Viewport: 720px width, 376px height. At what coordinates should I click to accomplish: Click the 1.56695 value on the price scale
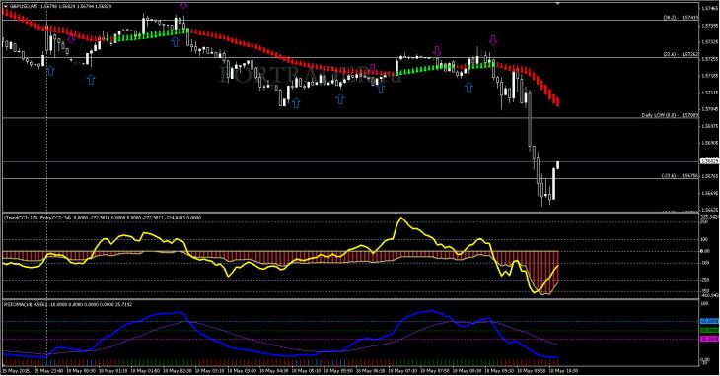point(709,193)
